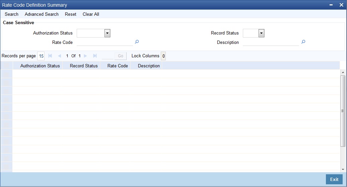
Task: Click Search in the menu bar
Action: tap(11, 14)
